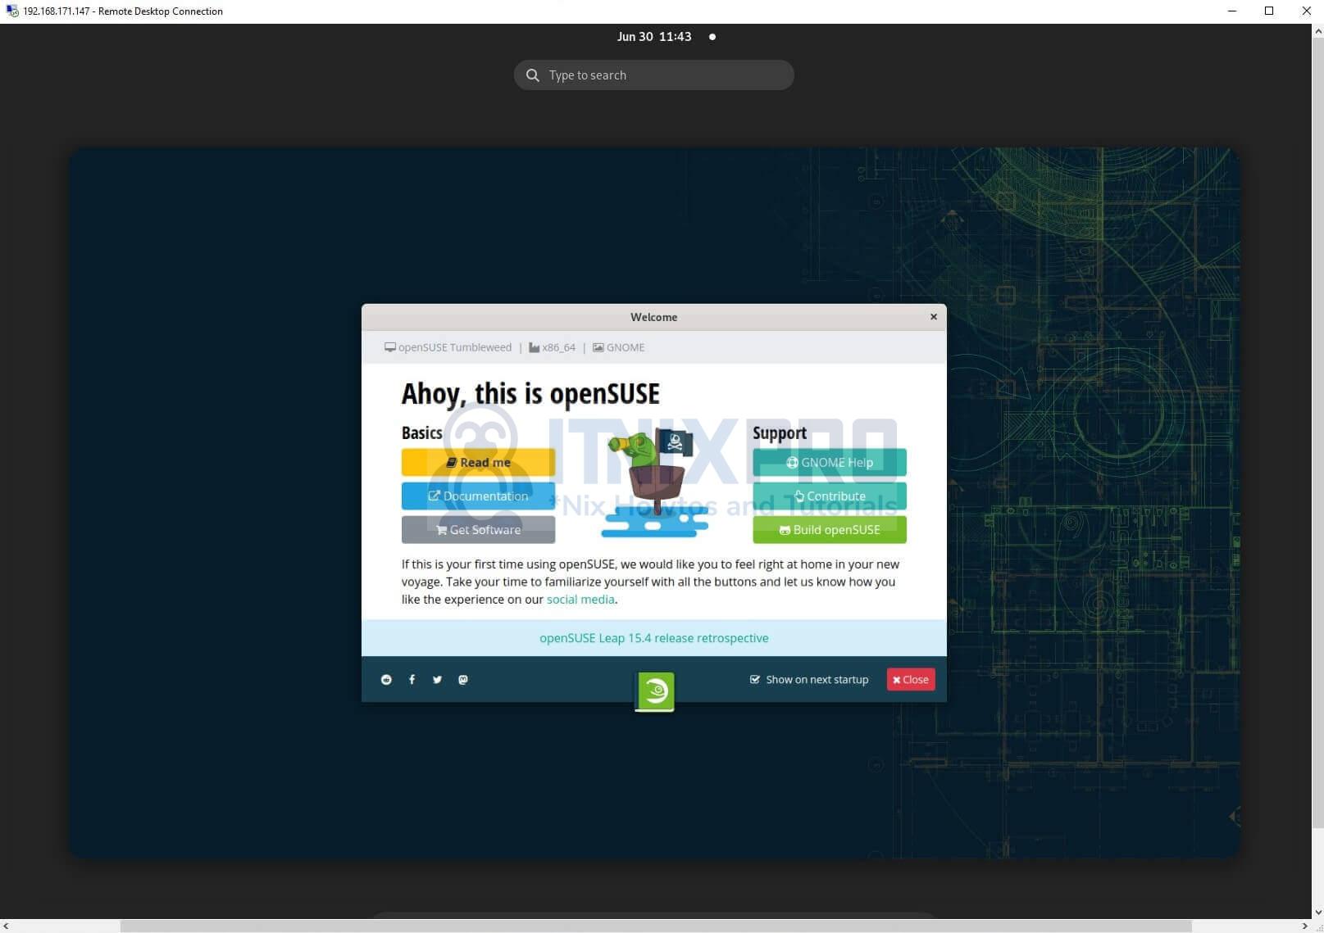This screenshot has height=933, width=1324.
Task: Read the openSUSE Leap 15.4 release retrospective
Action: pyautogui.click(x=653, y=637)
